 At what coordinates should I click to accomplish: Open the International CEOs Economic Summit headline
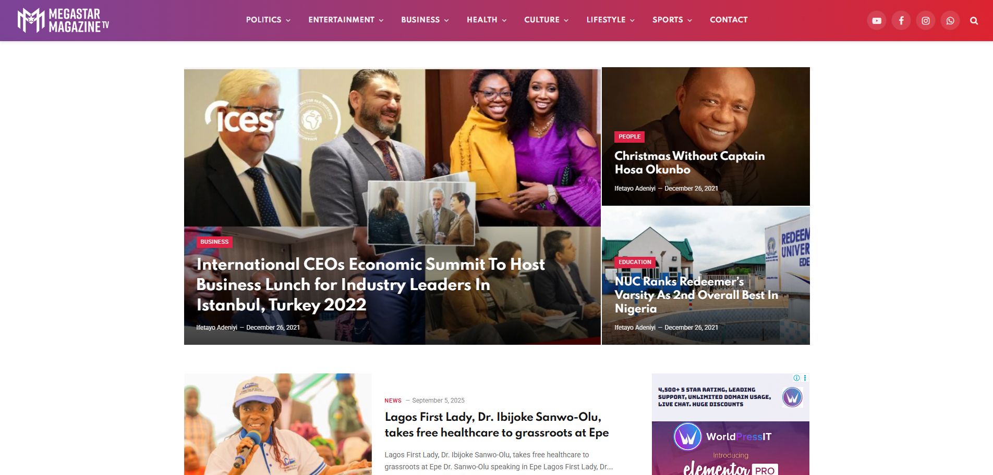coord(370,284)
